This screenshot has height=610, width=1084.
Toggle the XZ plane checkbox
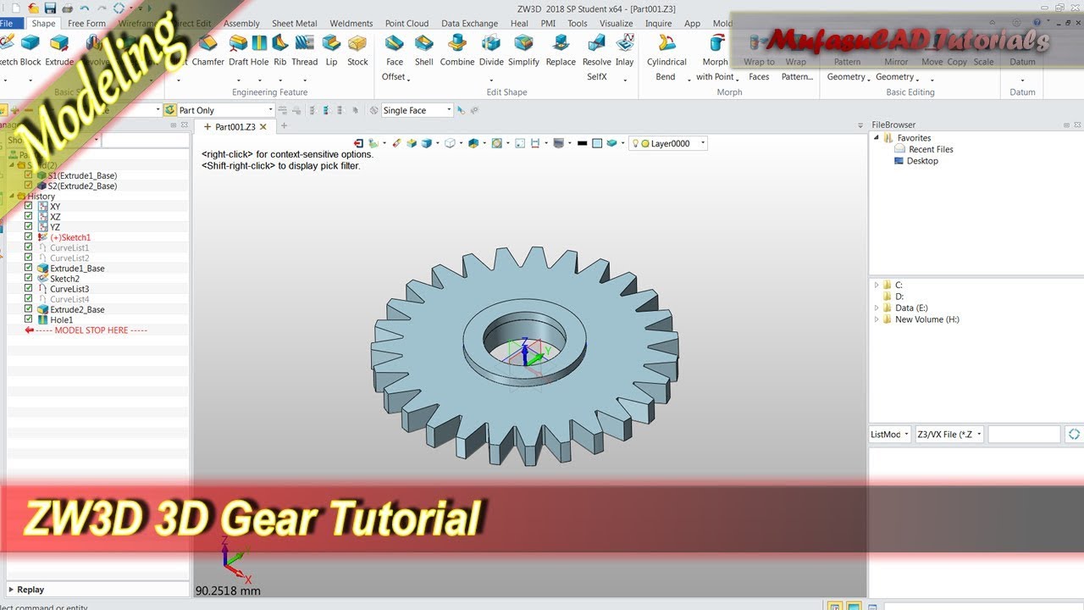point(29,216)
